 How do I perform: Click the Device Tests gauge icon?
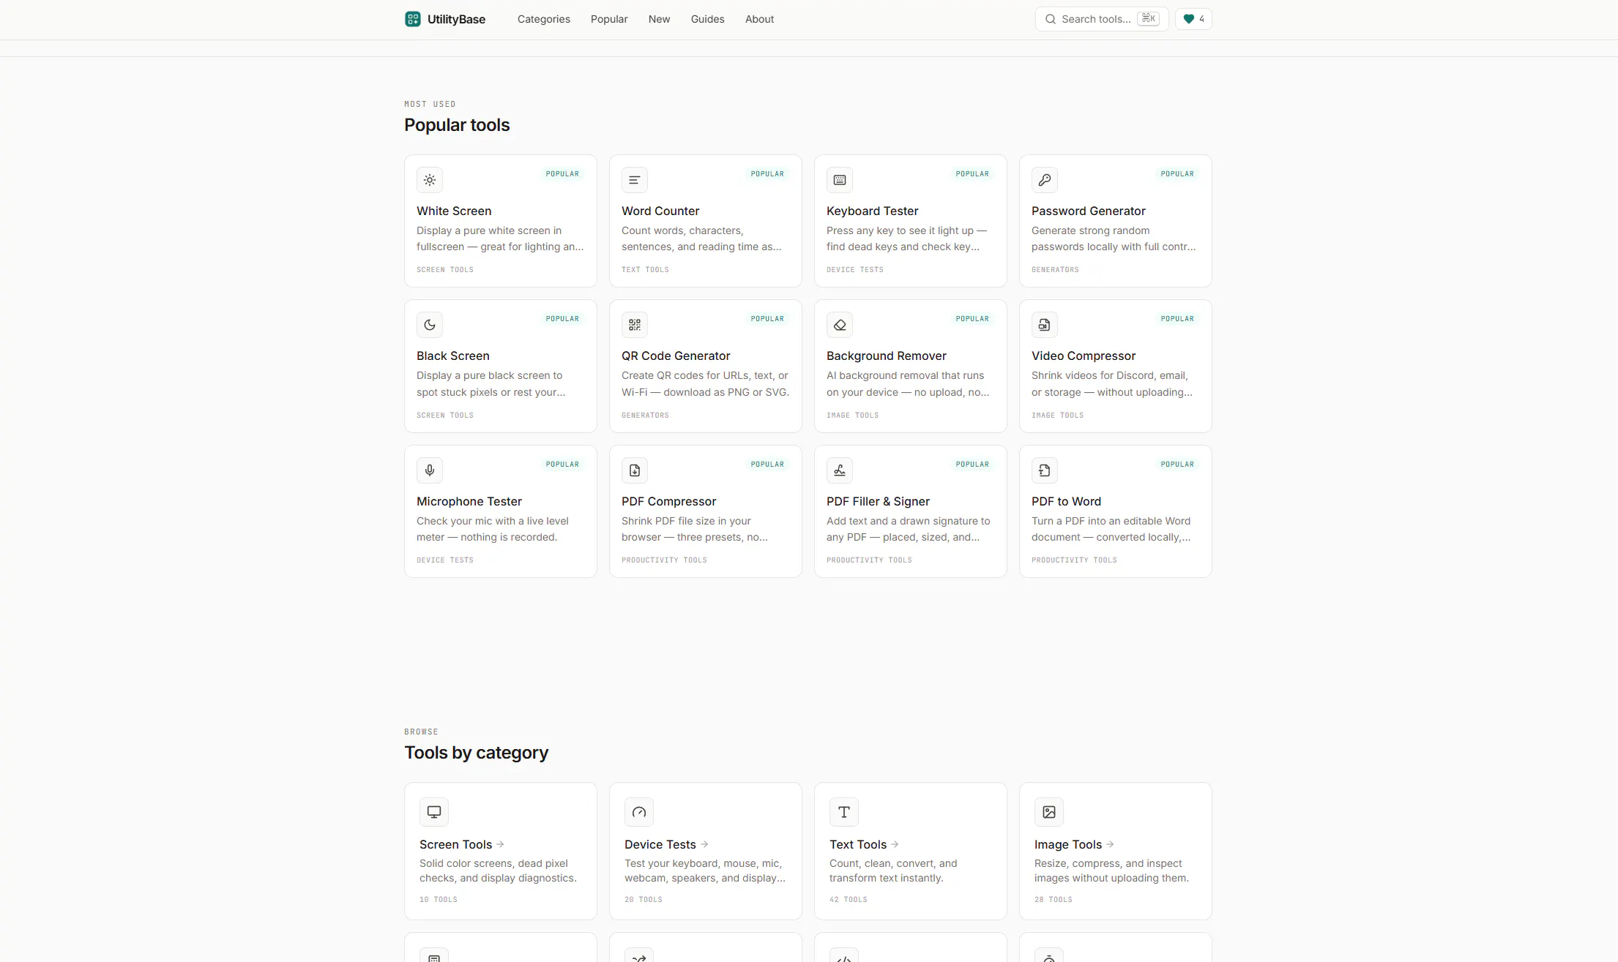coord(639,812)
